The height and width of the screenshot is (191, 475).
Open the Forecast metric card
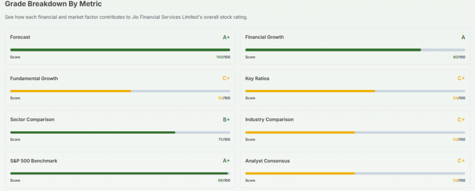tap(120, 46)
